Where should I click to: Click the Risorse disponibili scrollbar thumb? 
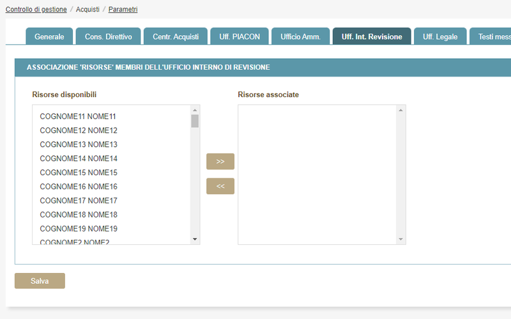tap(195, 121)
